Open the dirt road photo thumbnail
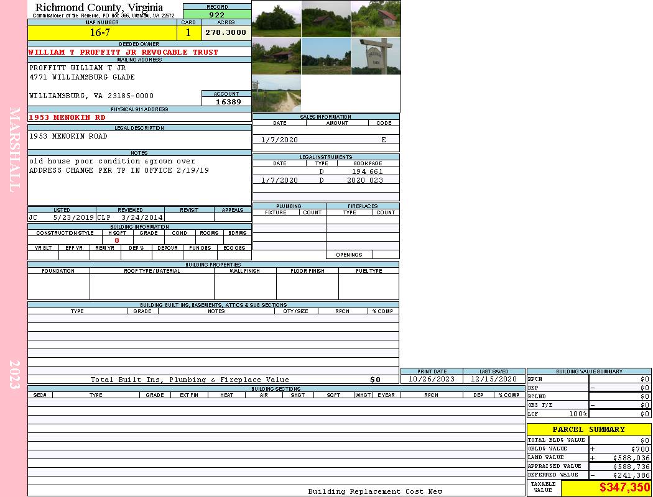The width and height of the screenshot is (653, 497). pyautogui.click(x=276, y=93)
